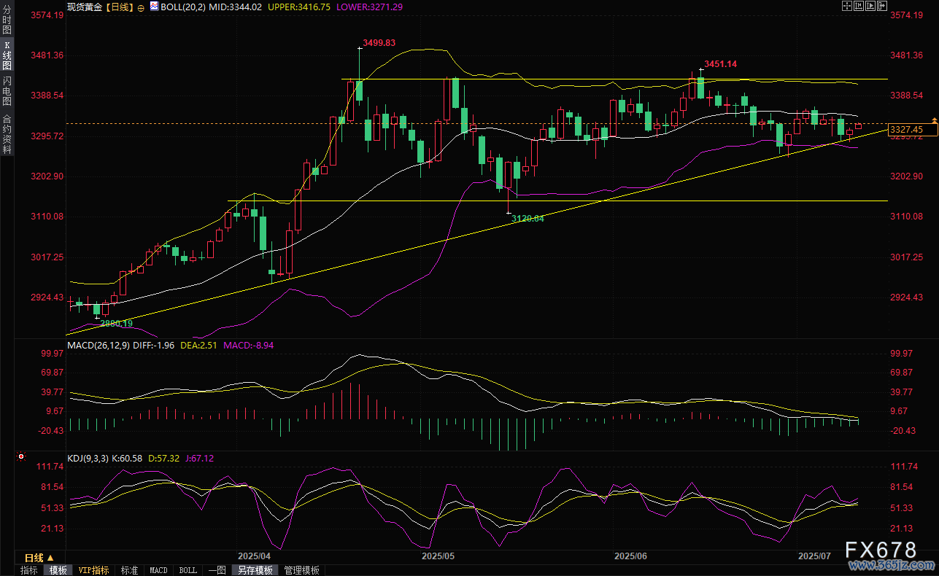The width and height of the screenshot is (939, 576).
Task: Click the LOWER:3271.29 value
Action: (368, 7)
